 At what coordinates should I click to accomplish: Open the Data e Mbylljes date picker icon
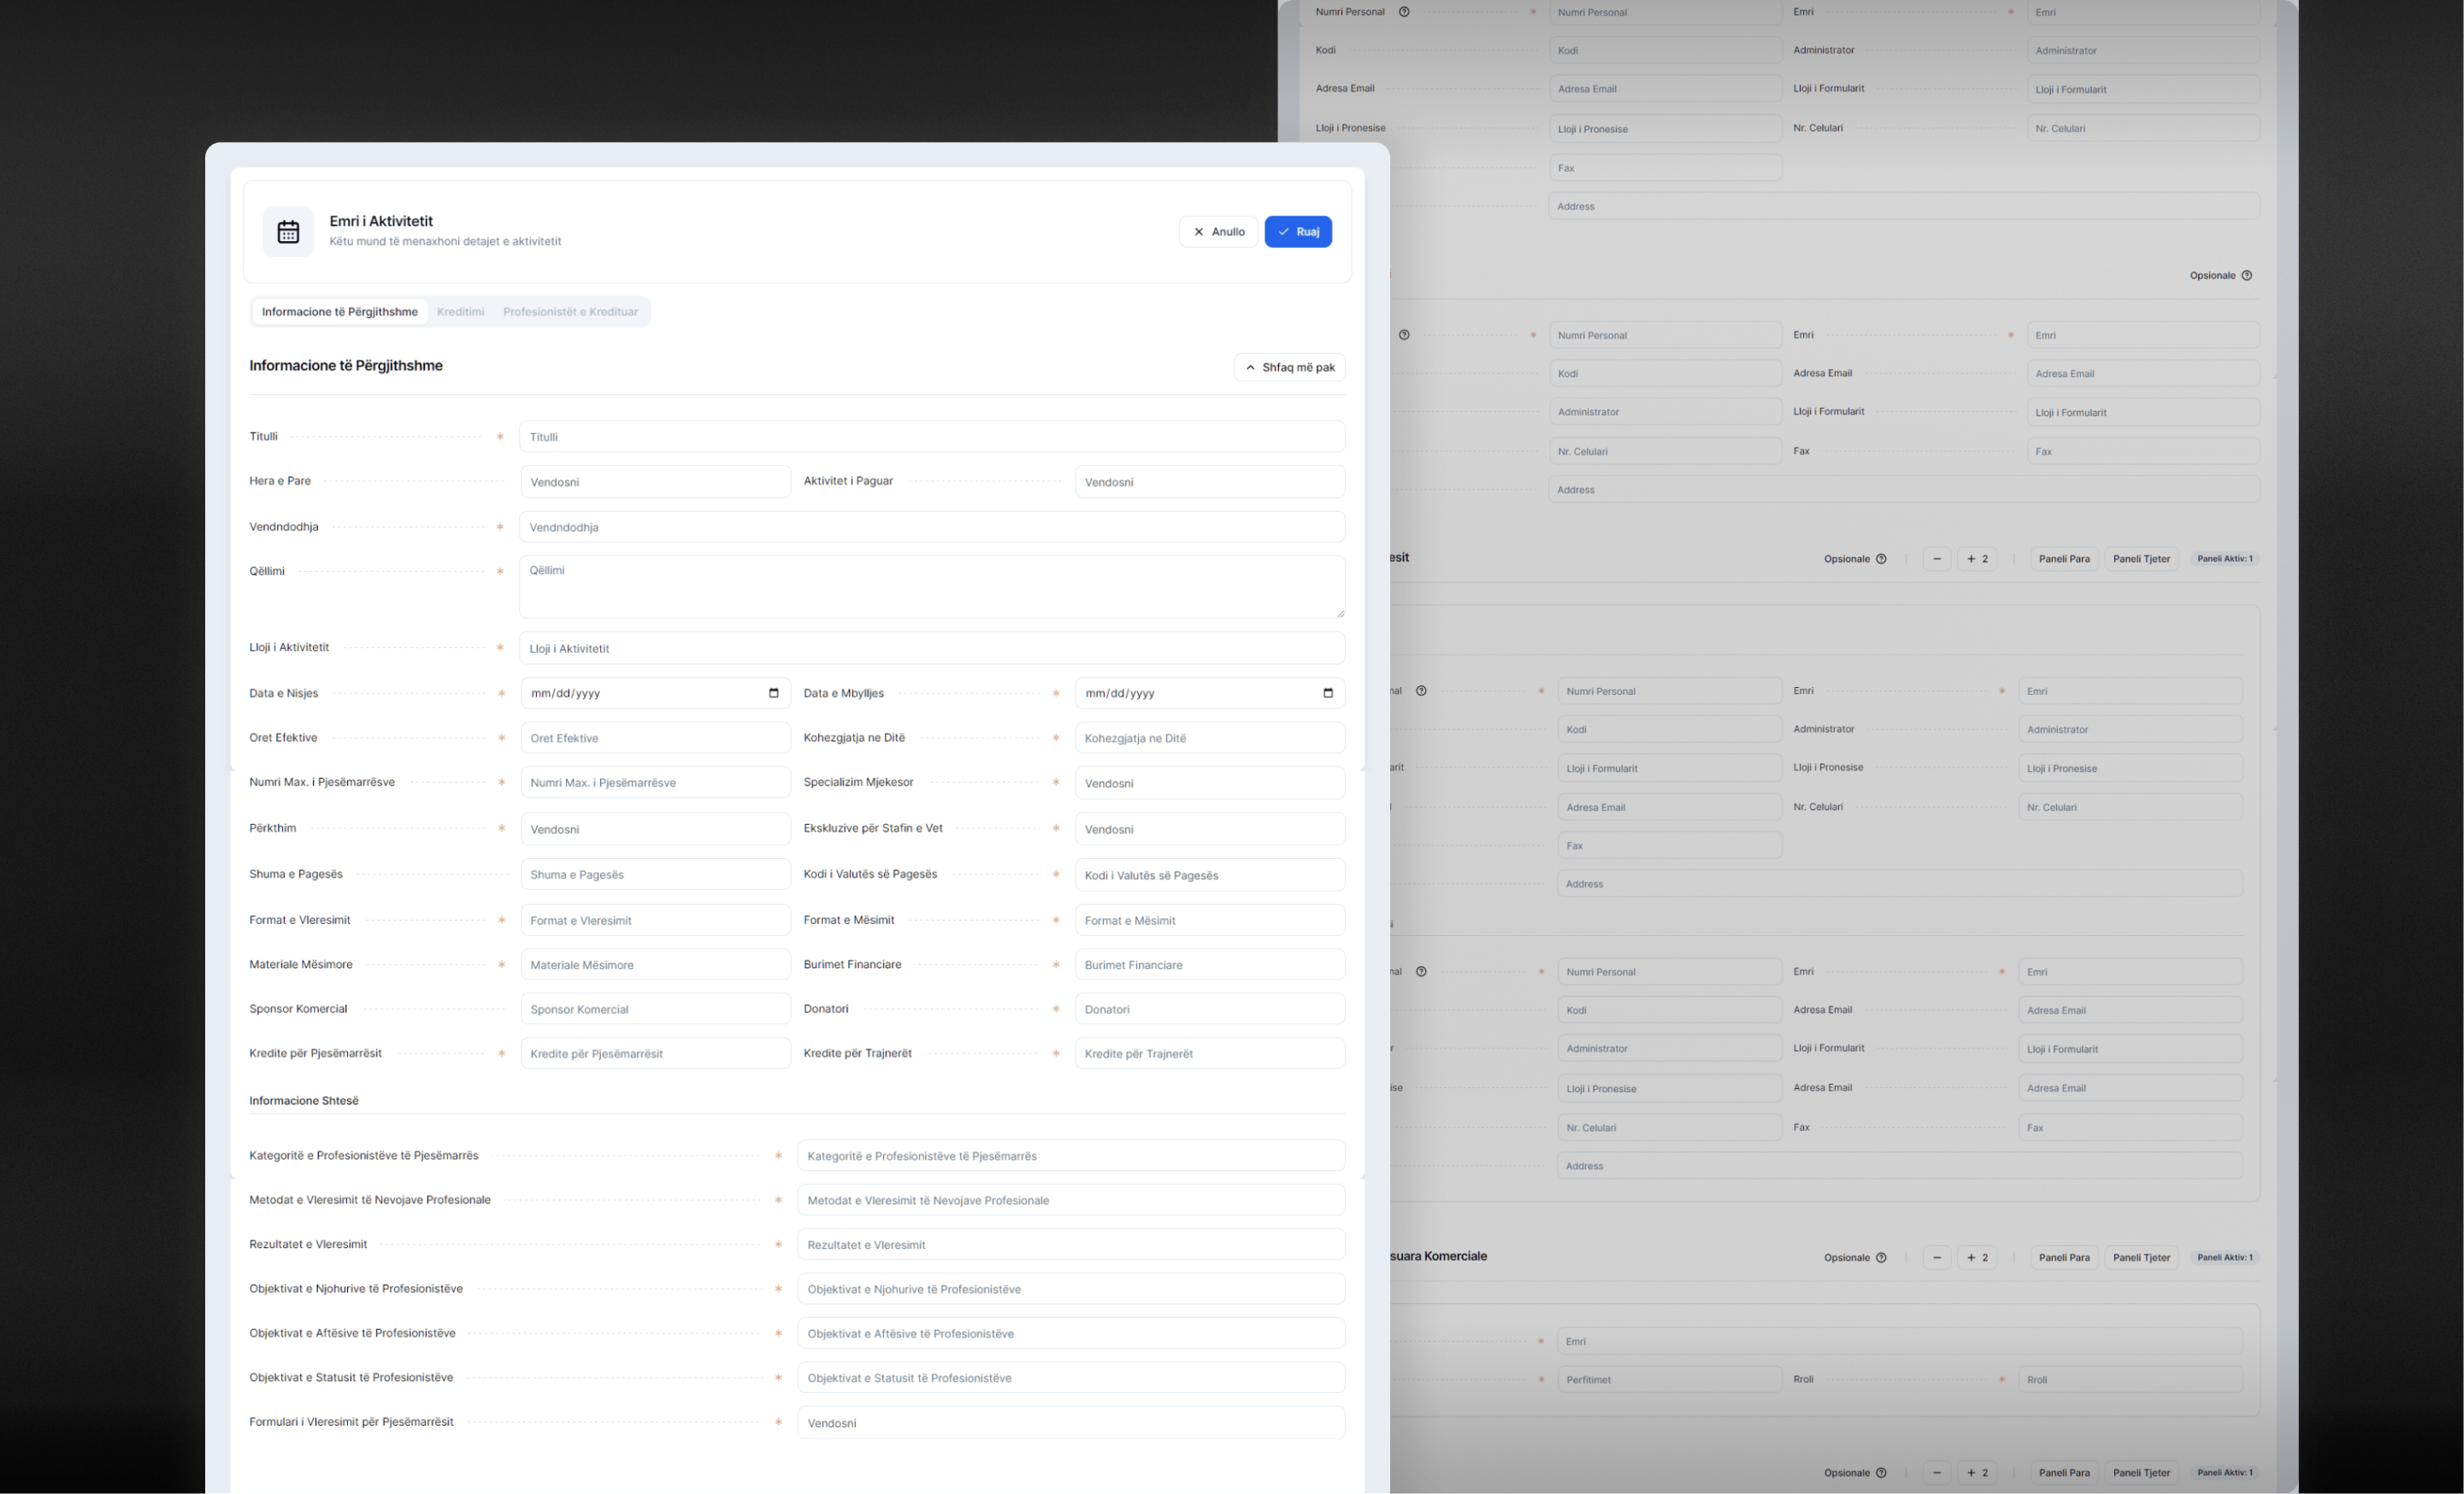(1327, 693)
